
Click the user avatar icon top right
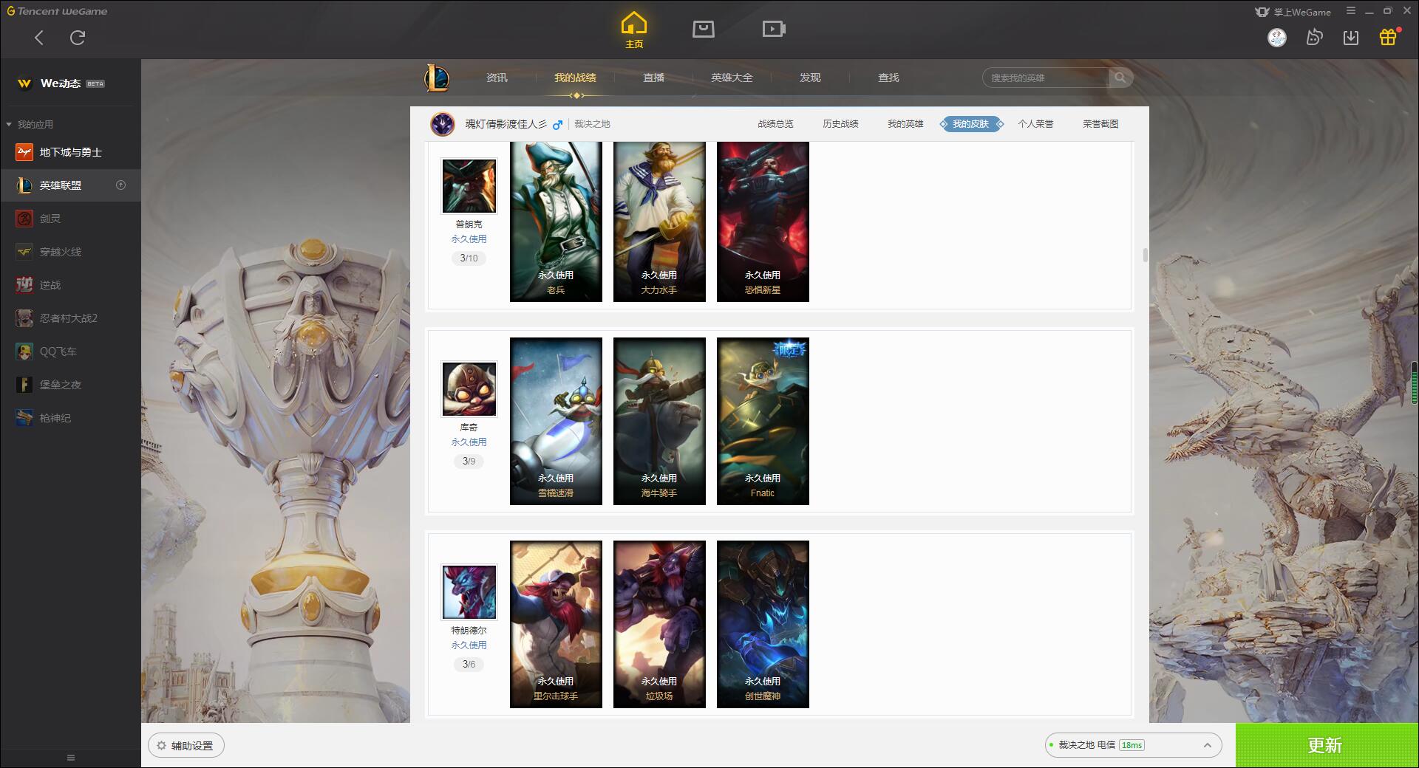click(x=1277, y=38)
